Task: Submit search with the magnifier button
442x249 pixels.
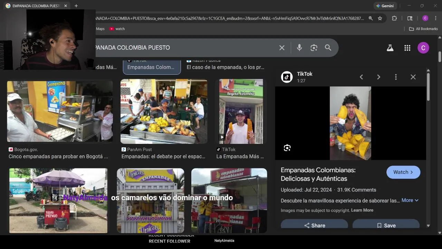Action: coord(328,48)
